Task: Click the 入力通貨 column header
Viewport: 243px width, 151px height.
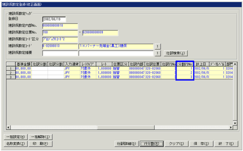Action: [x=72, y=64]
